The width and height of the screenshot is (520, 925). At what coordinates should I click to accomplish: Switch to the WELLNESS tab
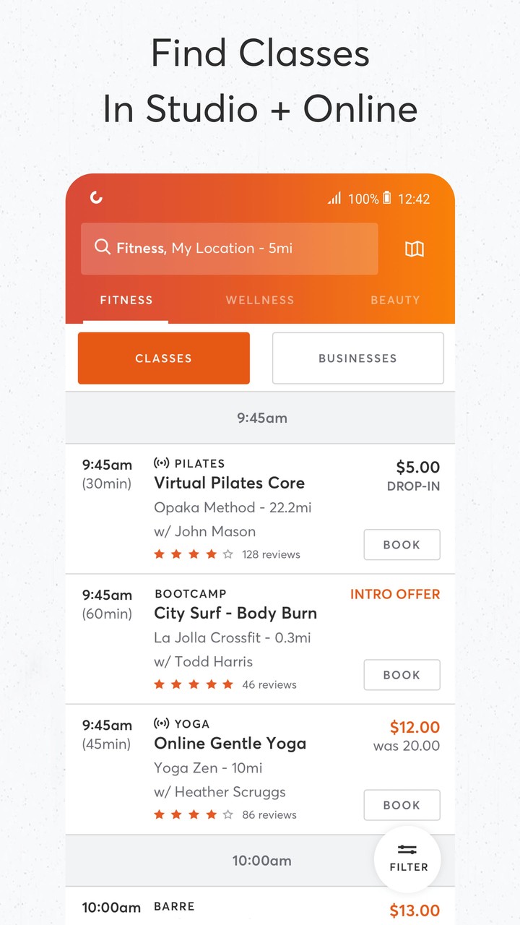260,300
